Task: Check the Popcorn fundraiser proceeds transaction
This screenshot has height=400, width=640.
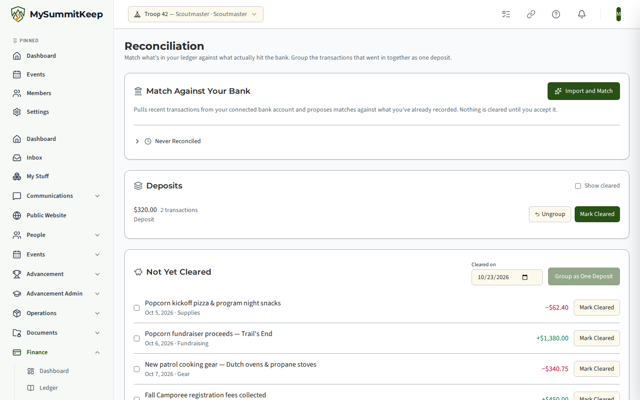Action: [136, 338]
